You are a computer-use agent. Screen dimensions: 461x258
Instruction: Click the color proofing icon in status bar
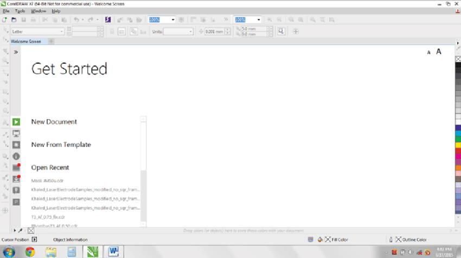click(x=310, y=240)
